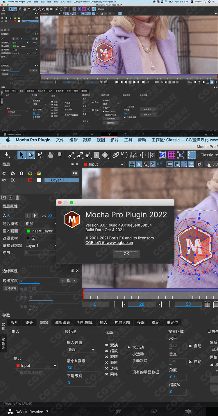
Task: Toggle Layer 1 eye visibility
Action: (x=4, y=180)
